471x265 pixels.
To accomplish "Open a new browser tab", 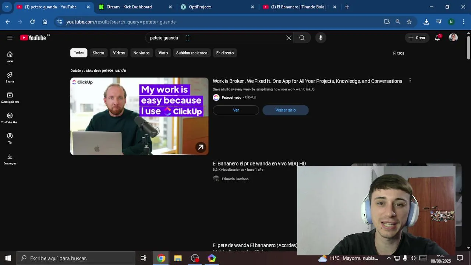I will coord(347,7).
